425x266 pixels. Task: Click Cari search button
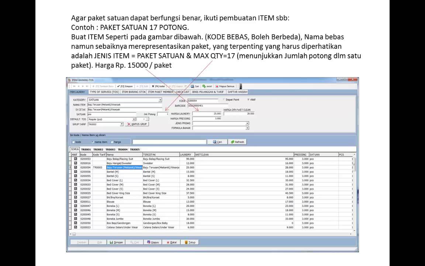[x=217, y=142]
